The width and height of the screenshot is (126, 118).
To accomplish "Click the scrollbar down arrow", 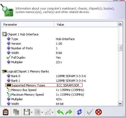I will [x=120, y=104].
